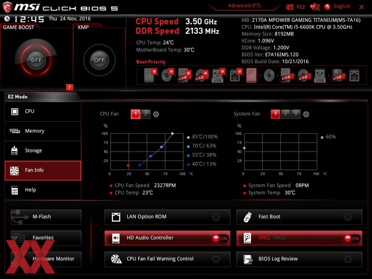Open favorites via the heart icon in header
This screenshot has width=372, height=279.
[x=315, y=7]
